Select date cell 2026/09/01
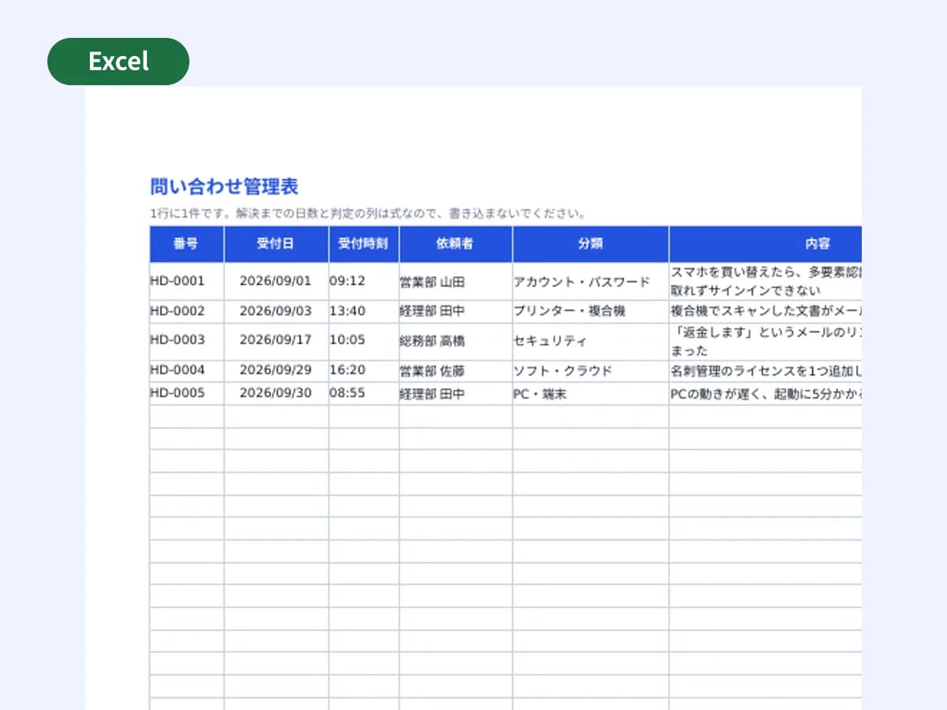 276,281
